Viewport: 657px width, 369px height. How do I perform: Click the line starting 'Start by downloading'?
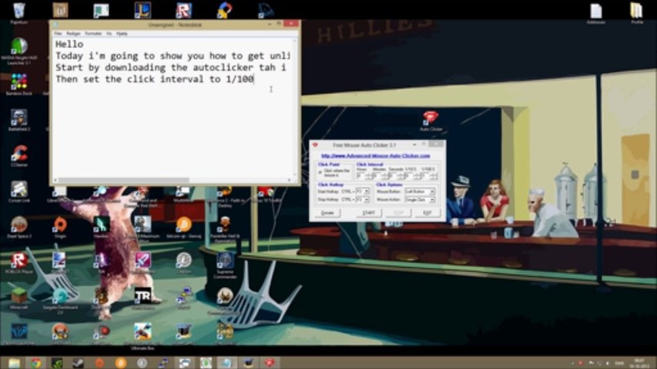click(x=171, y=68)
